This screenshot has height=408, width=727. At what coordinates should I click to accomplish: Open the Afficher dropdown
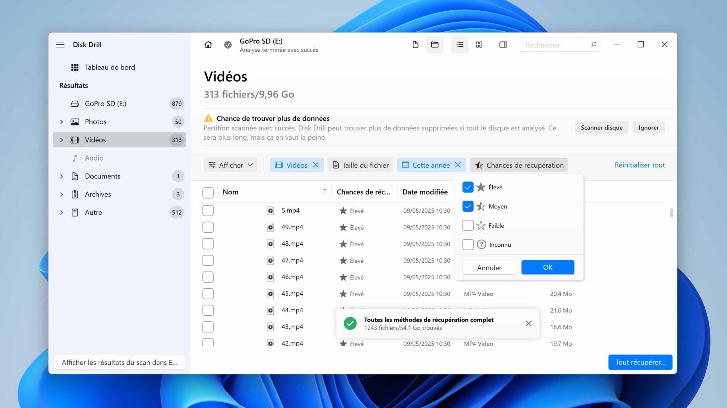(x=230, y=165)
